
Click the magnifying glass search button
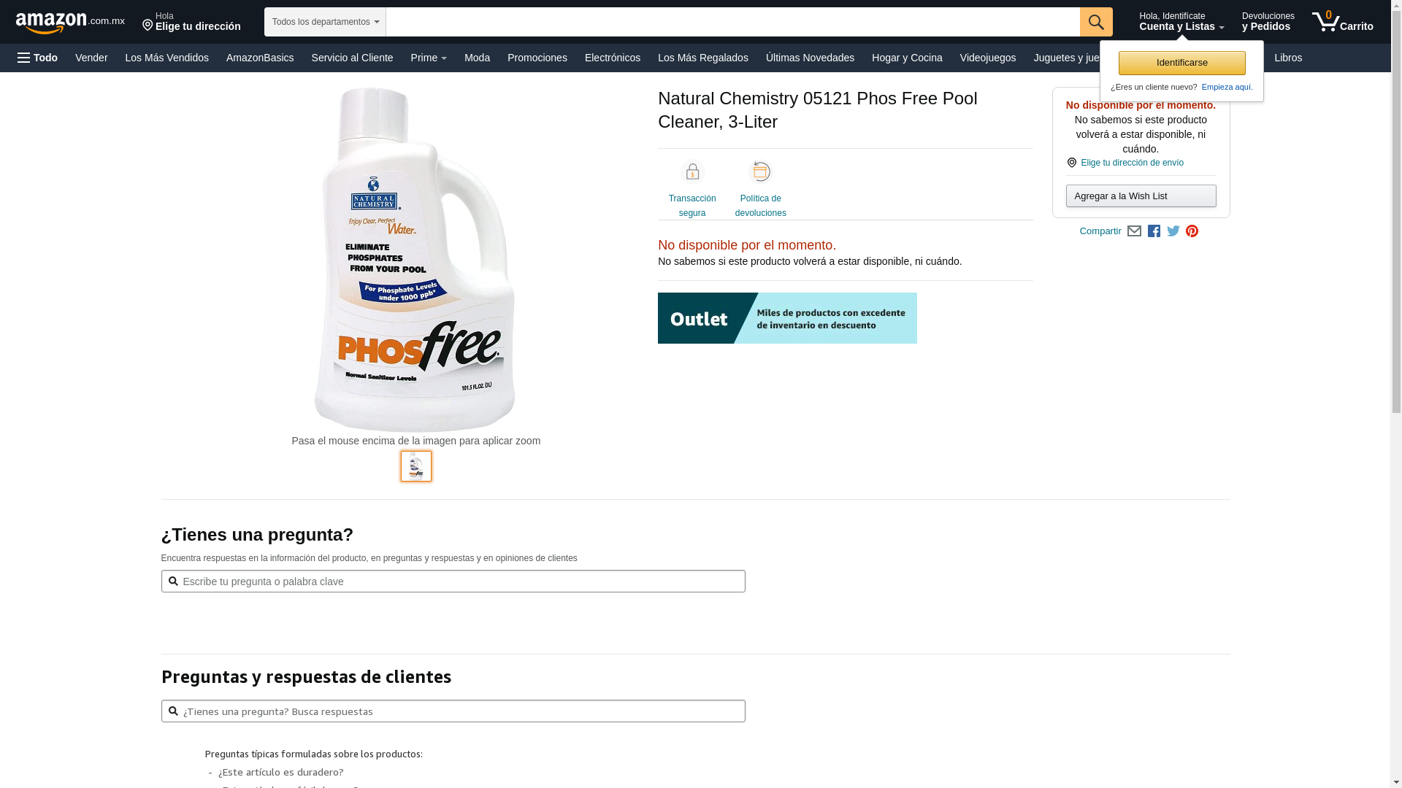coord(1096,22)
